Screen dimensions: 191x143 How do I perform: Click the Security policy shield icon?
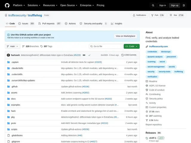coord(147,99)
